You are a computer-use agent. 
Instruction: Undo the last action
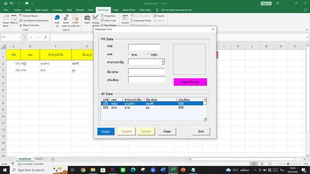tap(12, 3)
